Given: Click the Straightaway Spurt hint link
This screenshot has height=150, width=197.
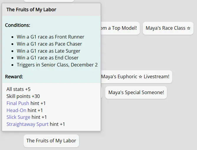Looking at the screenshot, I should tap(27, 124).
